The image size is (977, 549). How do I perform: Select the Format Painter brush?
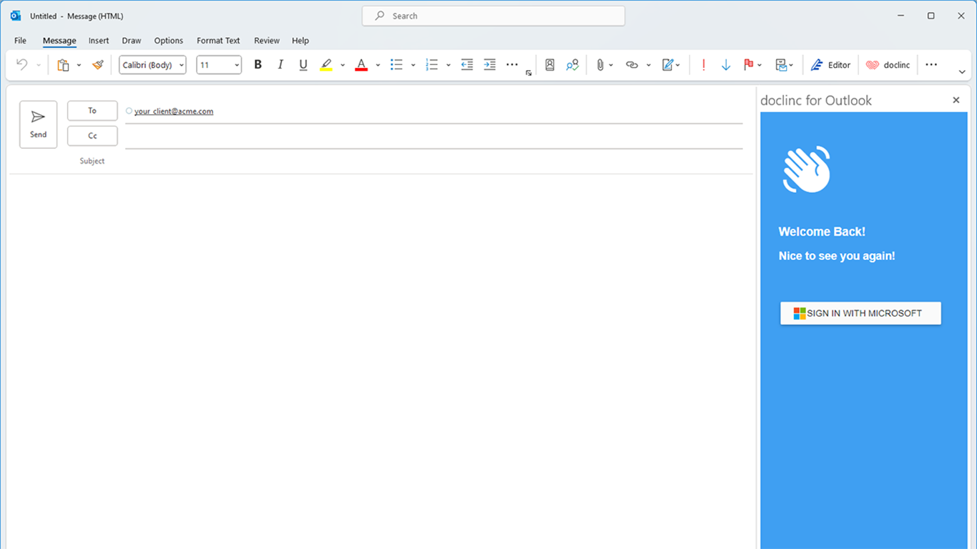[98, 65]
